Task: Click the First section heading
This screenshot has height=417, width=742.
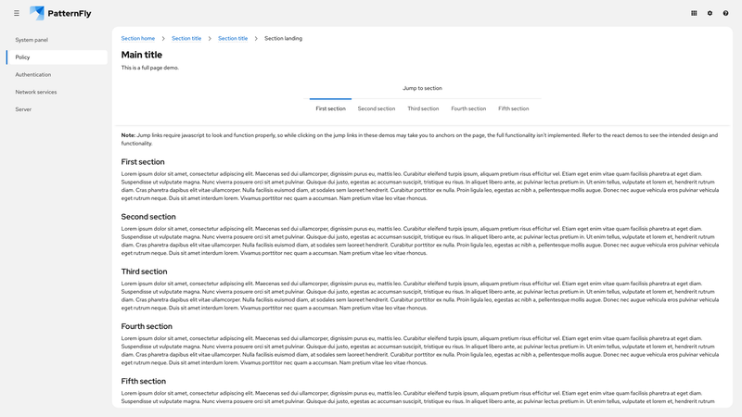Action: pyautogui.click(x=143, y=161)
